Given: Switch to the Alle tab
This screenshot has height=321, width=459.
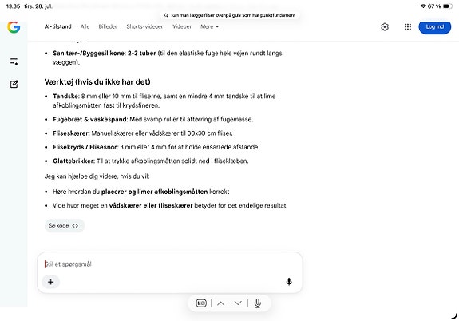Looking at the screenshot, I should tap(85, 26).
